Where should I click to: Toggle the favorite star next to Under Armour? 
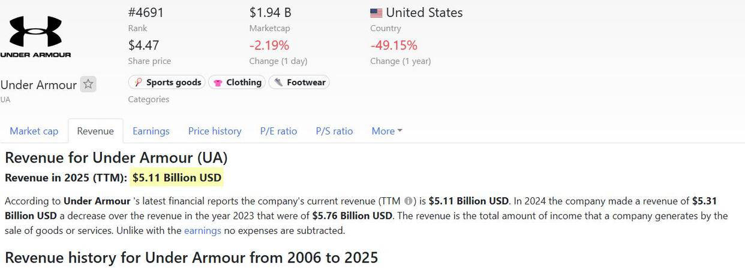(x=88, y=84)
